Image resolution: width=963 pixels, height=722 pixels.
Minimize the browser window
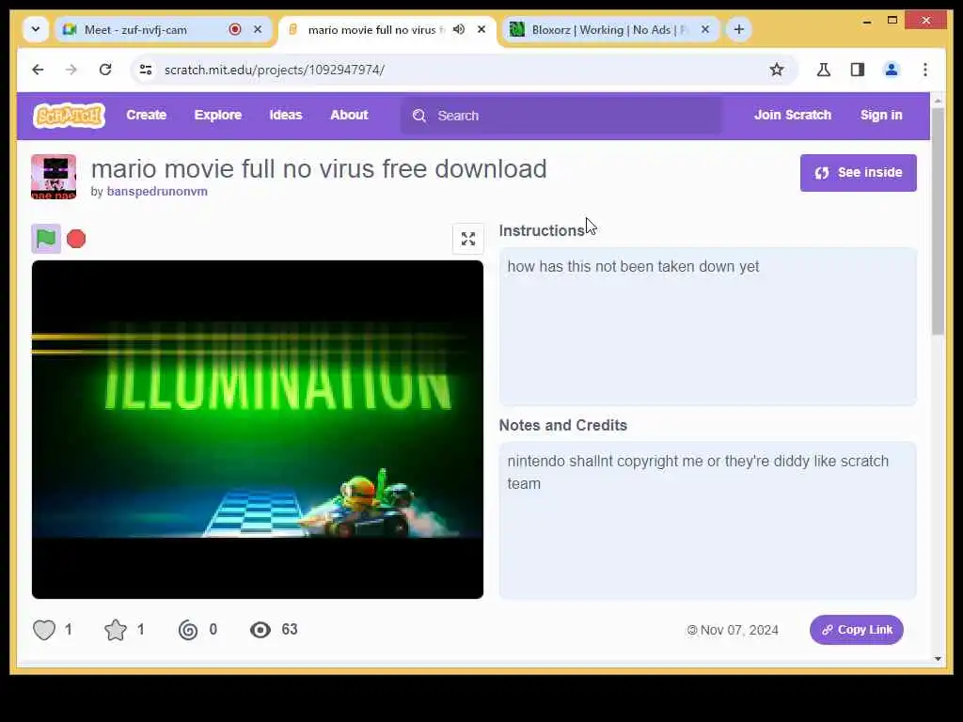point(866,21)
